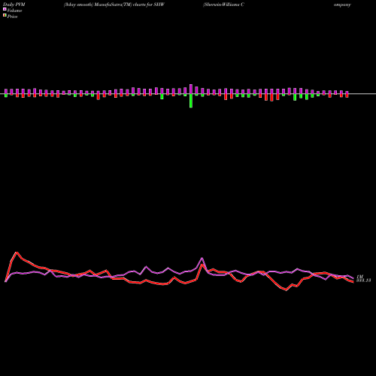This screenshot has width=376, height=376.
Task: Click the Volume legend label
Action: [14, 11]
